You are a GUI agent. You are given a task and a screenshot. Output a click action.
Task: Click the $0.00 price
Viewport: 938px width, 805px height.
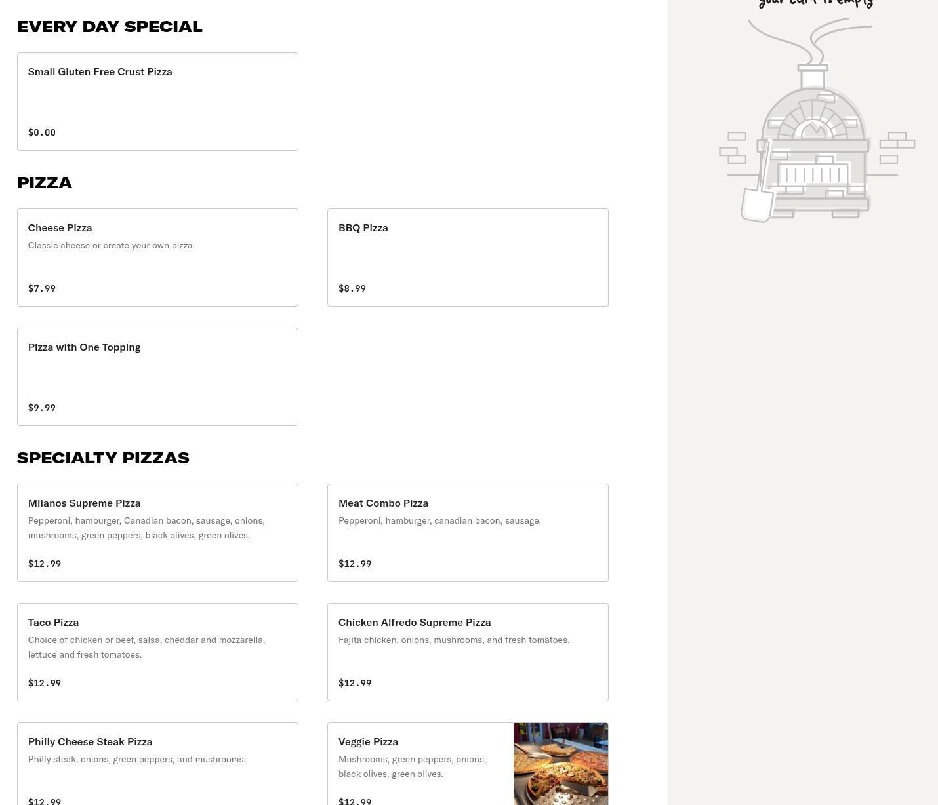coord(42,132)
